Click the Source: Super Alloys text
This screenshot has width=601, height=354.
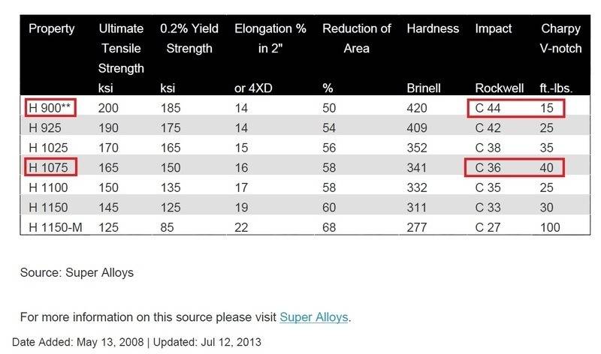tap(77, 272)
